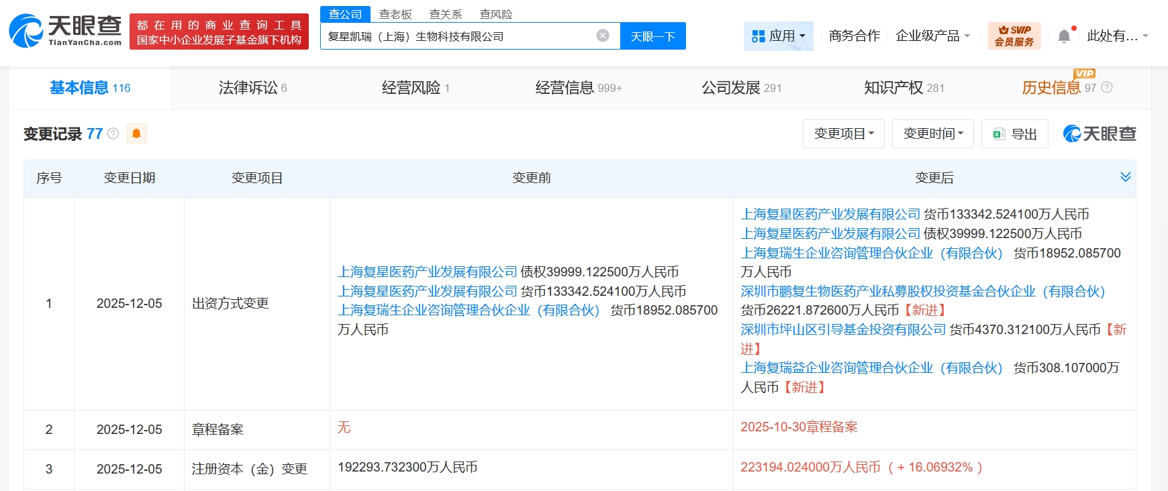Screen dimensions: 1168x491
Task: Click the 天眼一下 search button
Action: click(652, 36)
